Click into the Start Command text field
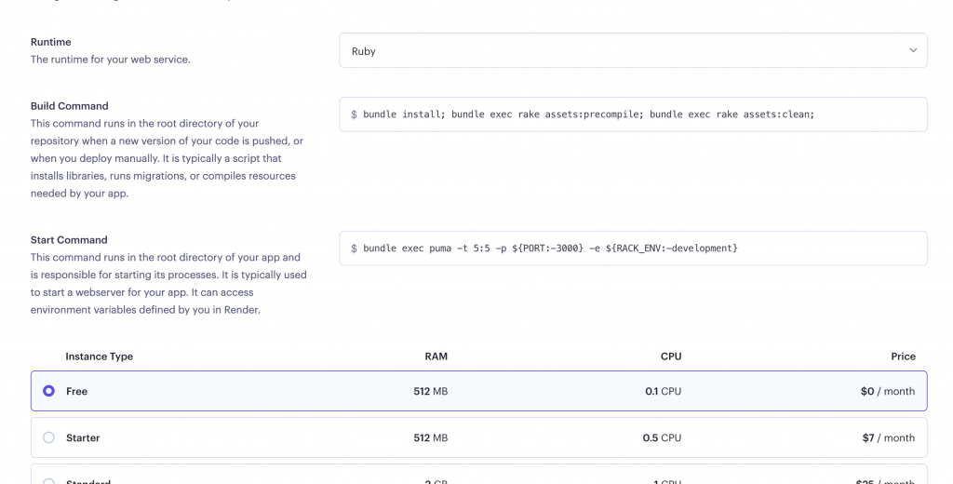Viewport: 953px width, 484px height. pyautogui.click(x=633, y=249)
